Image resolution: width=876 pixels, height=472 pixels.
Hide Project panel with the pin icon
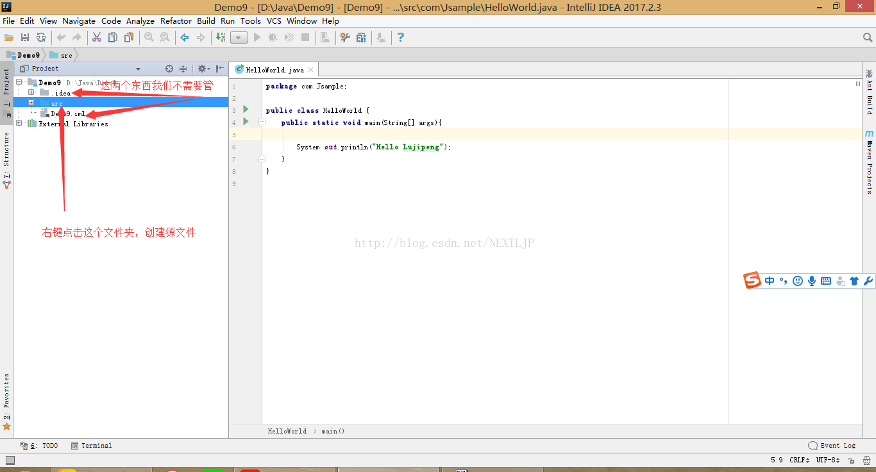(220, 69)
